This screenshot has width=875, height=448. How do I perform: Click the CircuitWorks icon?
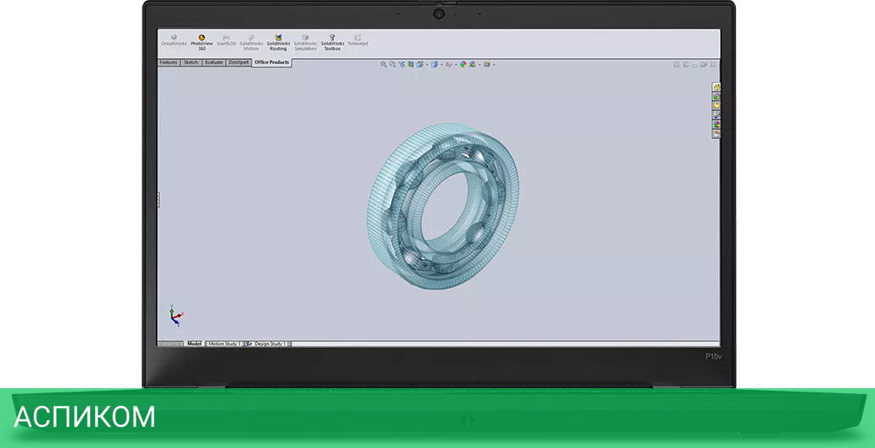click(x=174, y=38)
